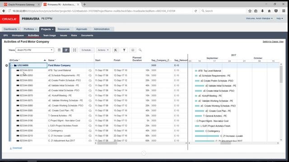Open discussion icon for Create Cost Plan - PE

[90, 111]
